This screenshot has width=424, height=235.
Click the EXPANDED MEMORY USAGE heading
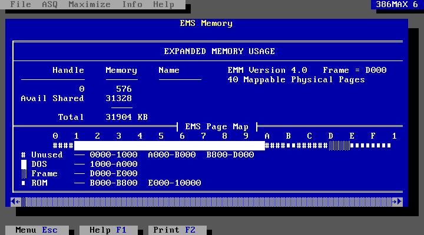point(219,51)
